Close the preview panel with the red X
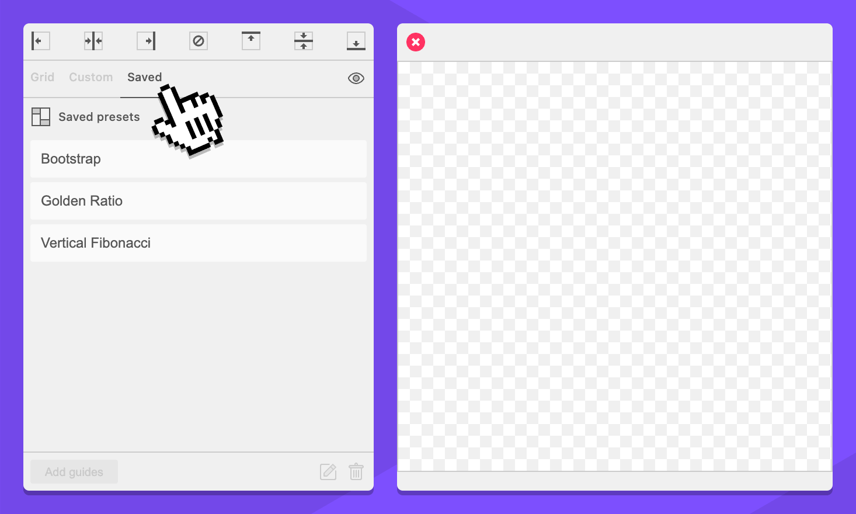This screenshot has height=514, width=856. [416, 42]
